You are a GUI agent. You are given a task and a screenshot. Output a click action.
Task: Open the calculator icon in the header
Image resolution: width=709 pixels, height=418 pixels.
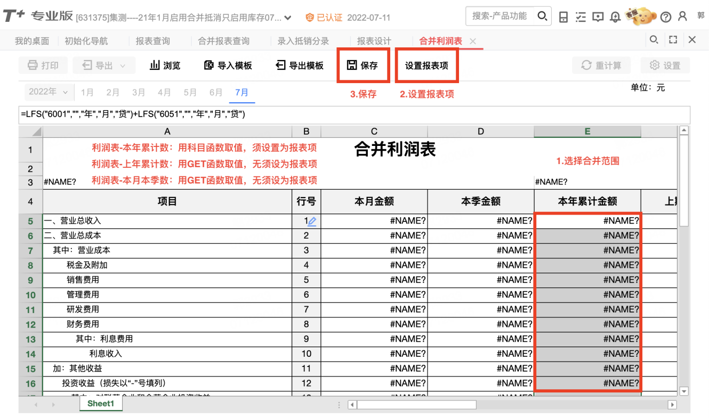tap(563, 17)
